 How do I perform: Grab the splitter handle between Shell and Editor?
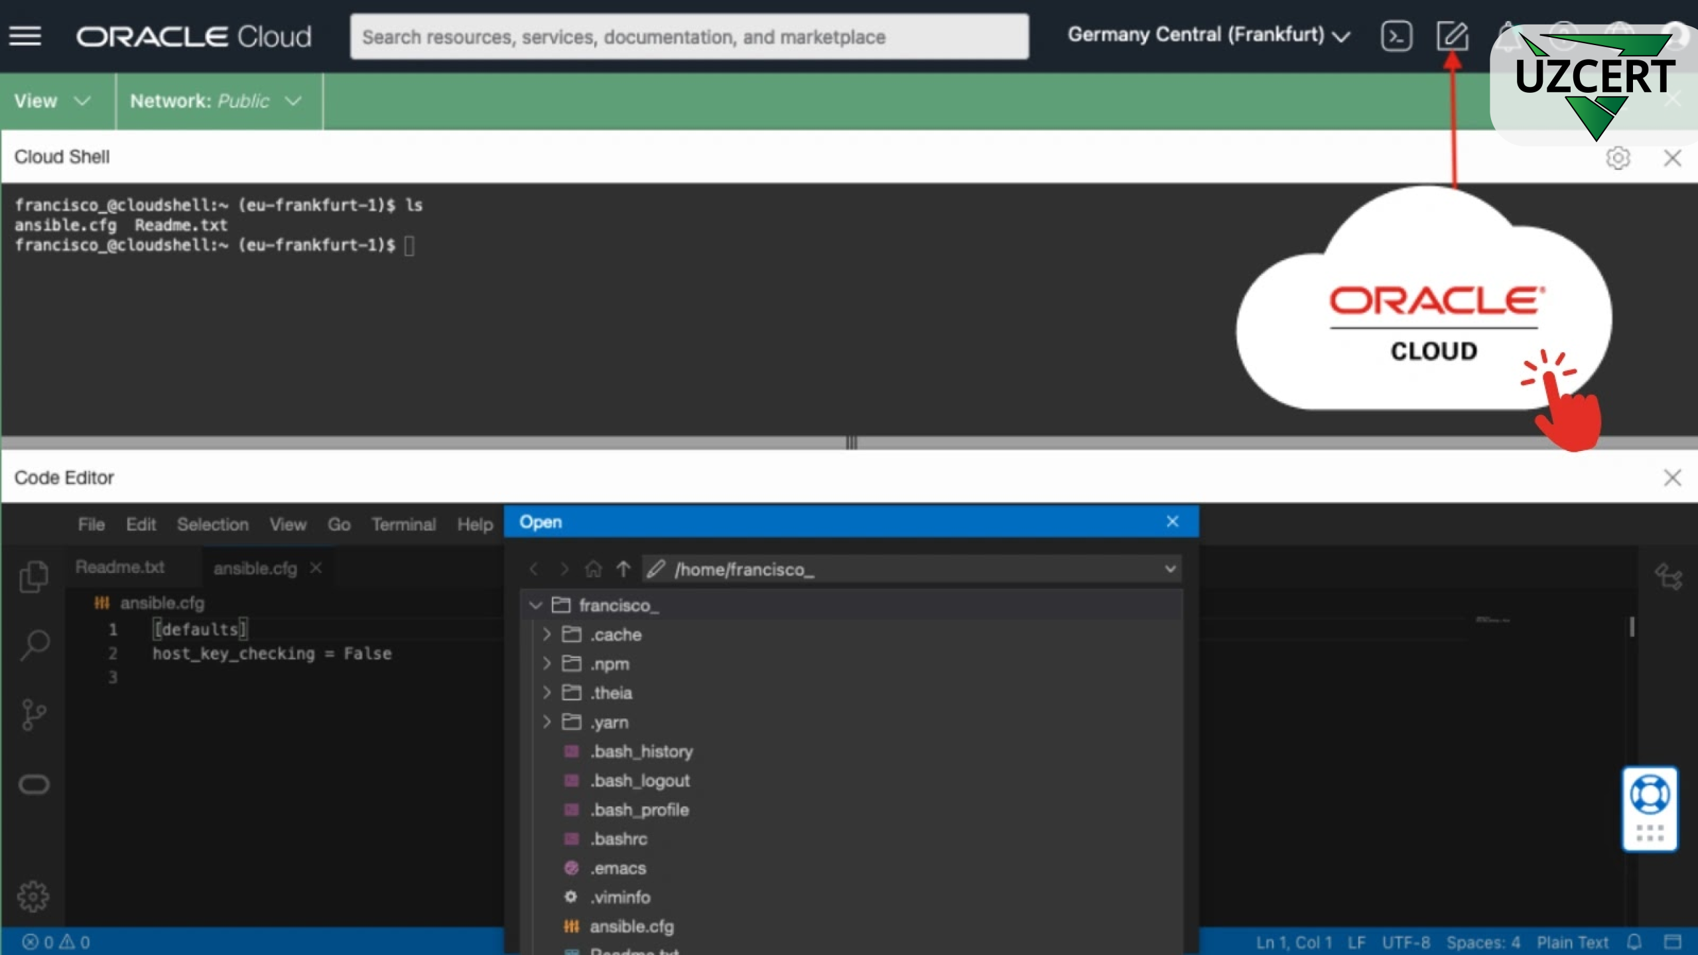click(851, 442)
